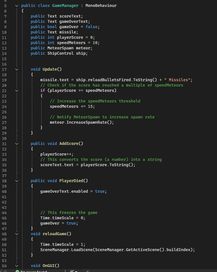Viewport: 217px width, 272px height.
Task: Click "playerScore++" on line 33
Action: tap(56, 154)
